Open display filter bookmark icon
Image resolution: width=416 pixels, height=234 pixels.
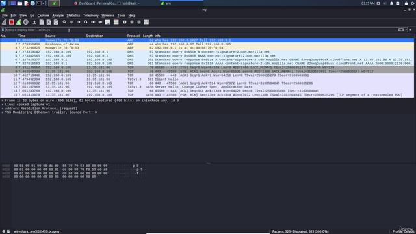3,30
